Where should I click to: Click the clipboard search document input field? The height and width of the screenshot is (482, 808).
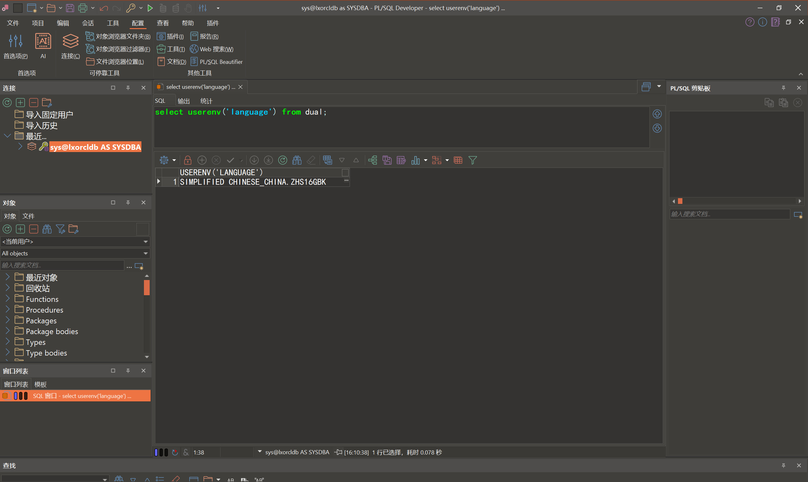[729, 214]
